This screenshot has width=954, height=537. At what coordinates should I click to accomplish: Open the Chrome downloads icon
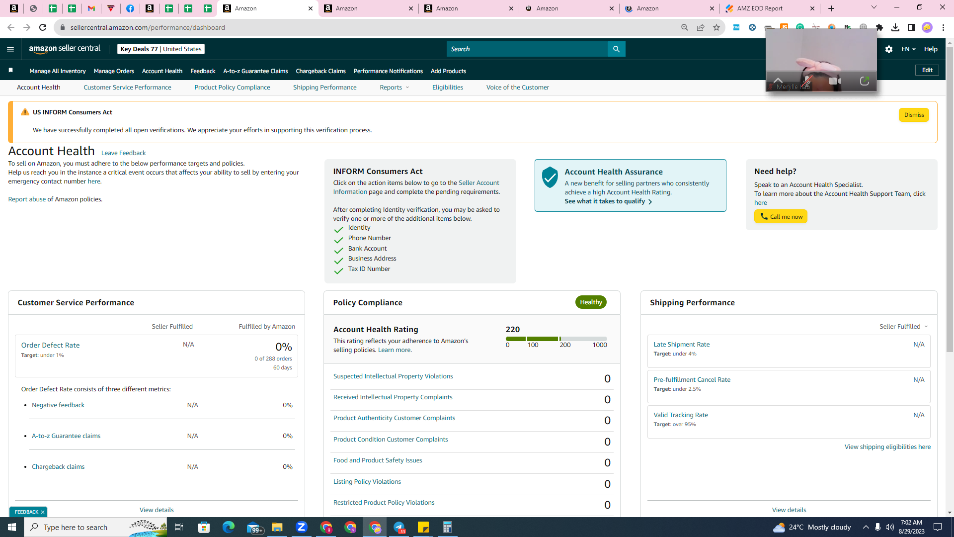click(x=895, y=27)
